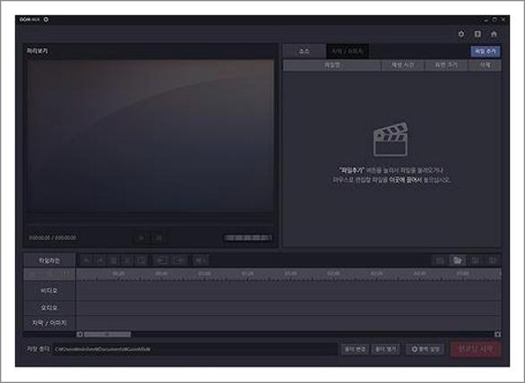
Task: Click the red 인코딩 시작 button
Action: (476, 349)
